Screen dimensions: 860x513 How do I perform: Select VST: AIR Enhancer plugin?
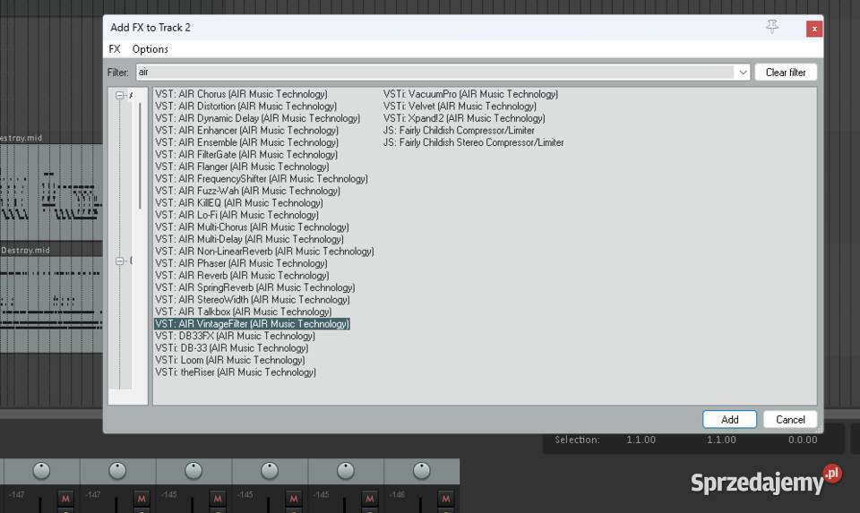pyautogui.click(x=246, y=130)
